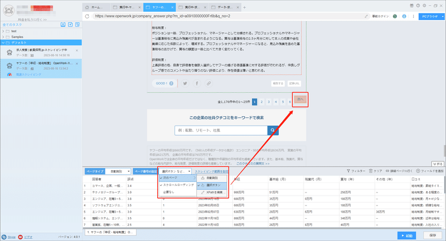446x241 pixels.
Task: Click the robot icon of ヤフーの年収 task
Action: [9, 66]
